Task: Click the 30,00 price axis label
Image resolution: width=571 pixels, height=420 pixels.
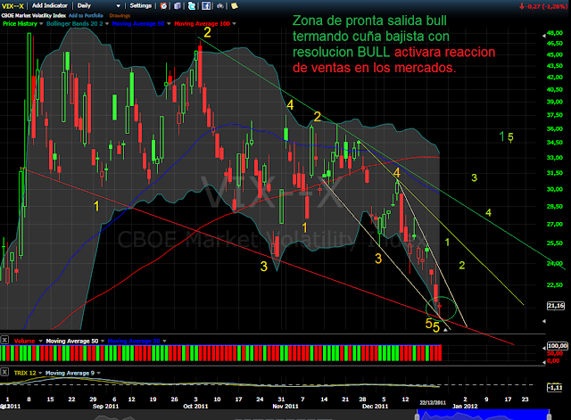Action: click(555, 189)
